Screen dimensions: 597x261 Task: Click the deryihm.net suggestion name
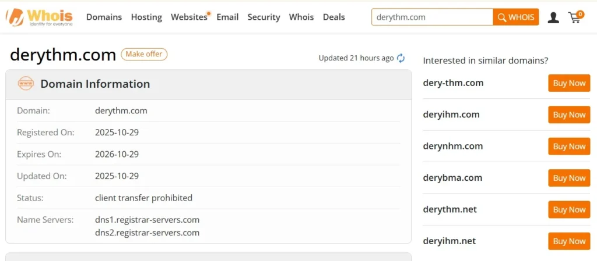(449, 241)
